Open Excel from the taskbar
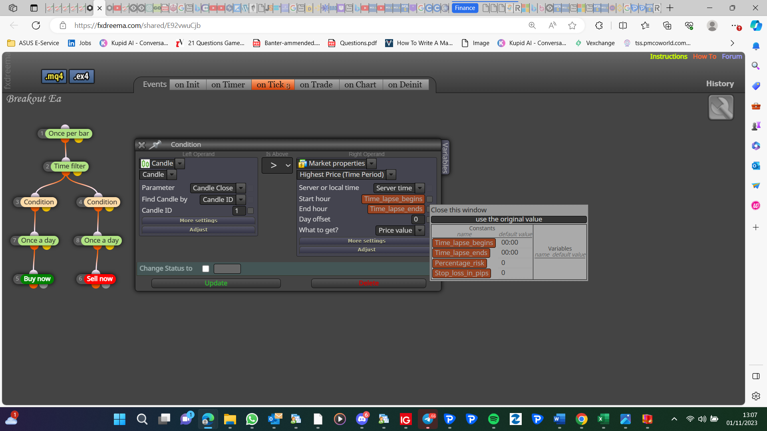The height and width of the screenshot is (431, 767). 603,419
